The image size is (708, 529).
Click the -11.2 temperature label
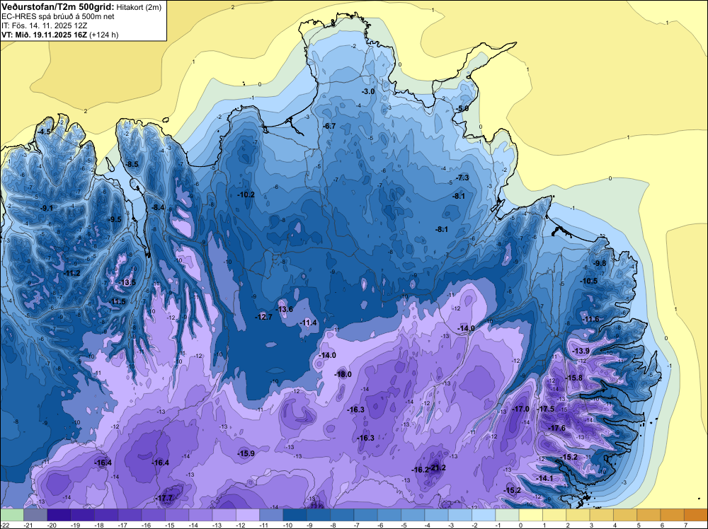tap(72, 273)
